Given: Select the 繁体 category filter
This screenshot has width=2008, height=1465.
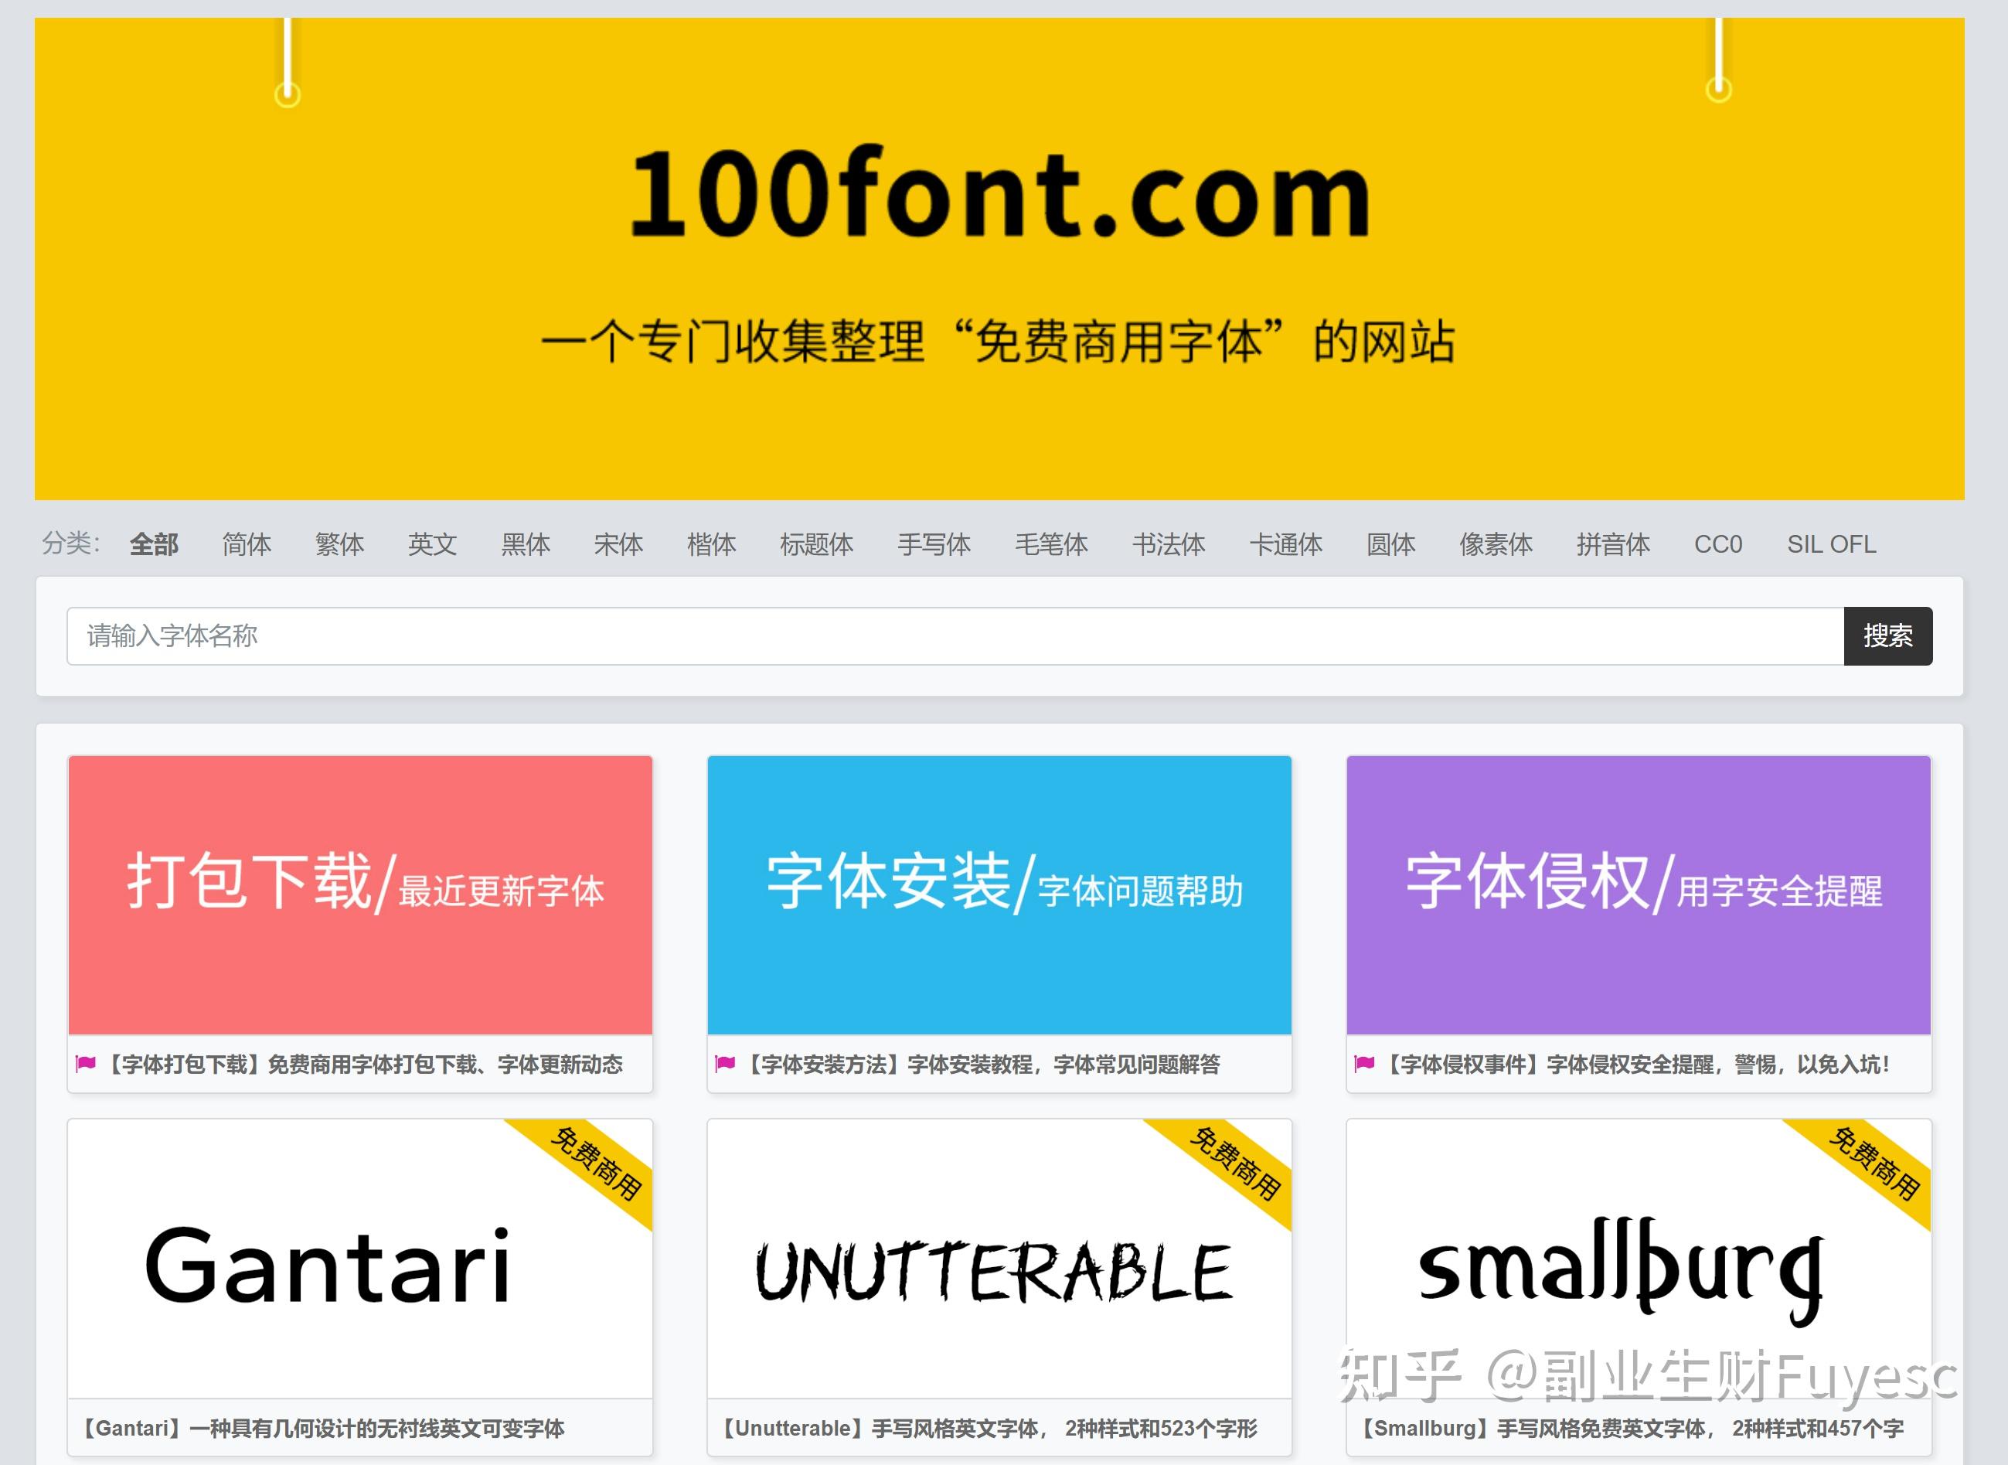Looking at the screenshot, I should coord(339,543).
